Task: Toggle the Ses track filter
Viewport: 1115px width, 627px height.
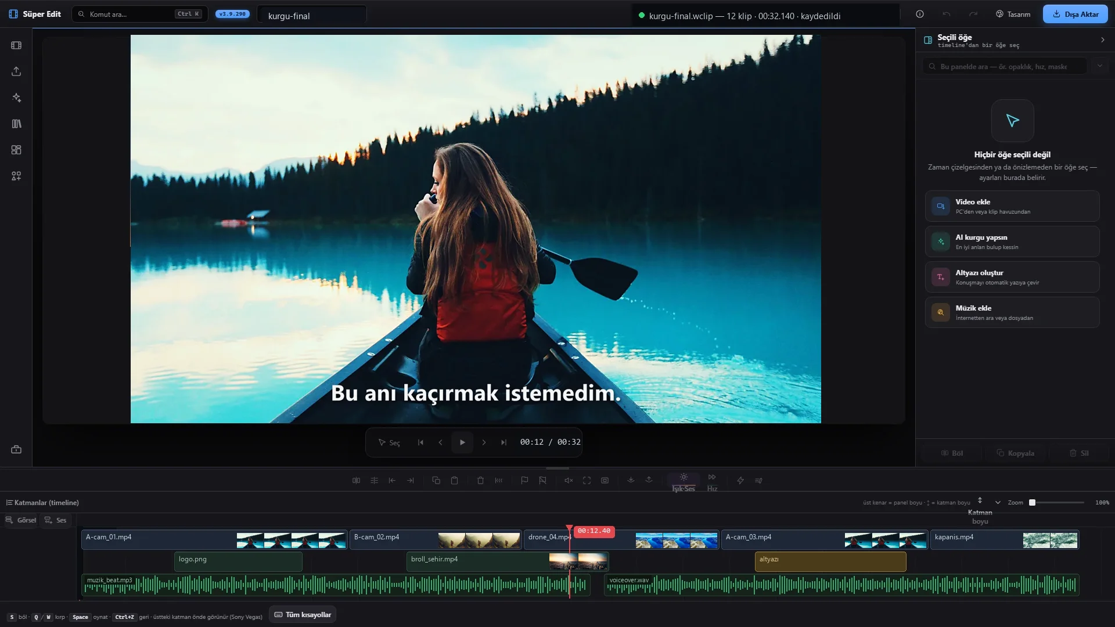Action: [56, 520]
